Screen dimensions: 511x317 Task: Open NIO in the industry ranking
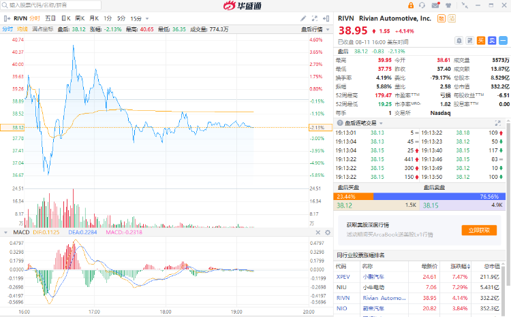tap(341, 308)
